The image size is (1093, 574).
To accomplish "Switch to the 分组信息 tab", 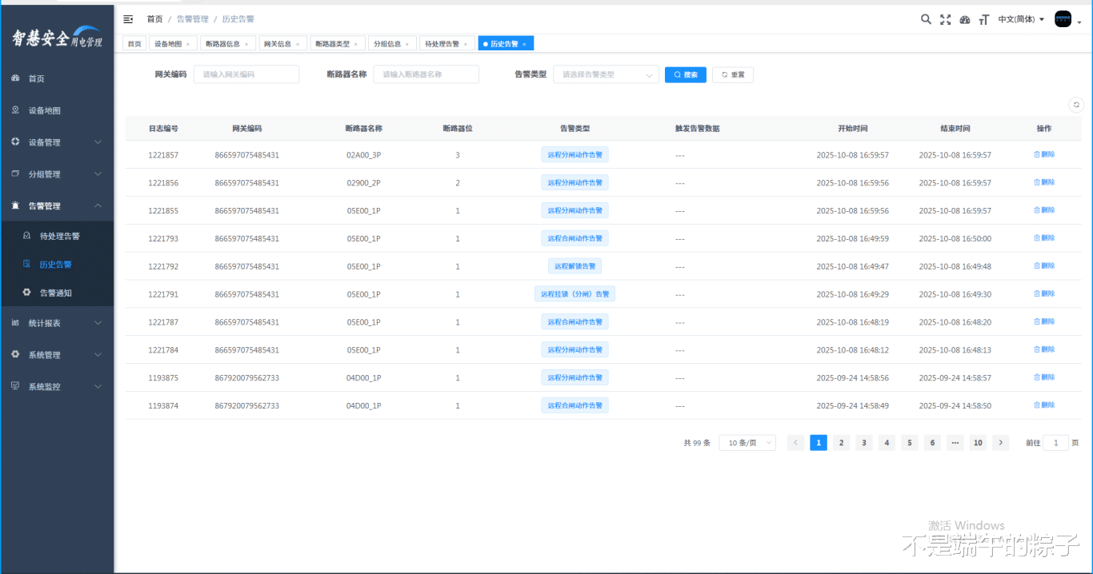I will coord(391,44).
